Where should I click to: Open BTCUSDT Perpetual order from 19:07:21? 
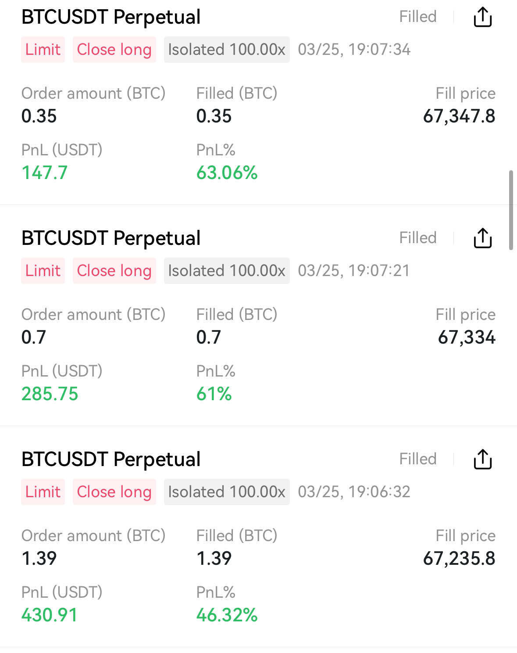(x=111, y=238)
